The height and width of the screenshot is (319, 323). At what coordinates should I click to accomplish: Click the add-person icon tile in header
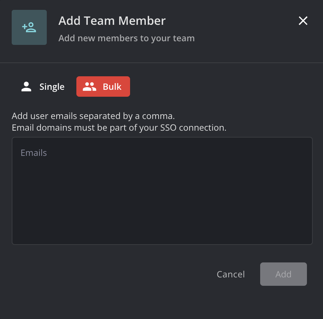point(29,27)
